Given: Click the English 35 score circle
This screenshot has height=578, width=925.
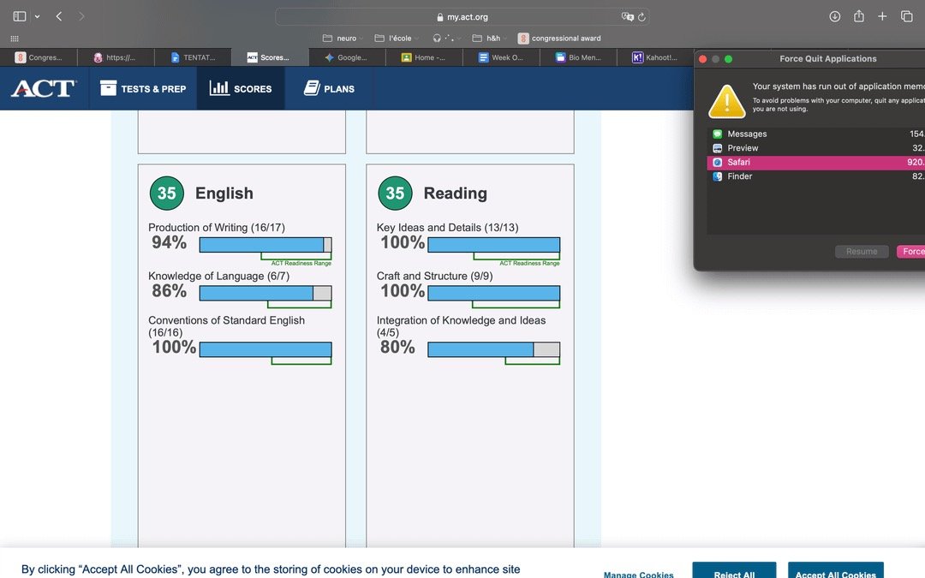Looking at the screenshot, I should pyautogui.click(x=166, y=193).
